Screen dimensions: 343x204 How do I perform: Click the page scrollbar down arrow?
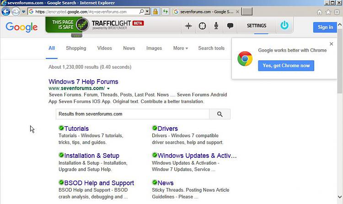coord(340,197)
